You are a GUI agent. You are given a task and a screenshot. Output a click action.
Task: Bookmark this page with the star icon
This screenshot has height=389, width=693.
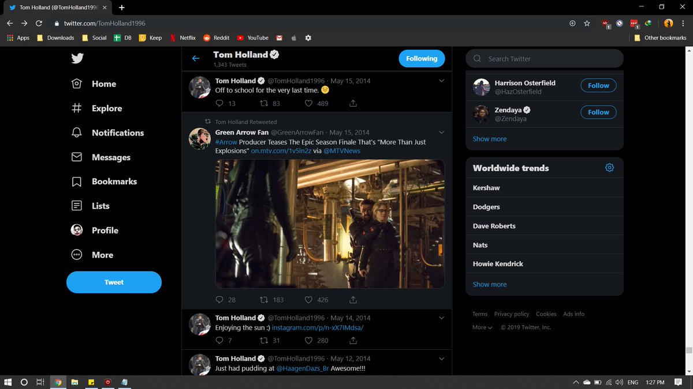pos(587,23)
